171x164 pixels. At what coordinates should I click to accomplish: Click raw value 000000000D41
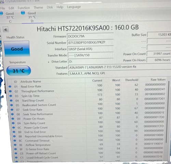coord(155,89)
